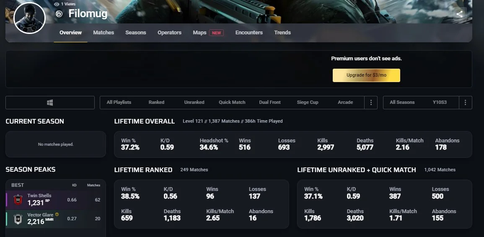Click the Filomug profile avatar
This screenshot has height=237, width=484.
(x=29, y=18)
